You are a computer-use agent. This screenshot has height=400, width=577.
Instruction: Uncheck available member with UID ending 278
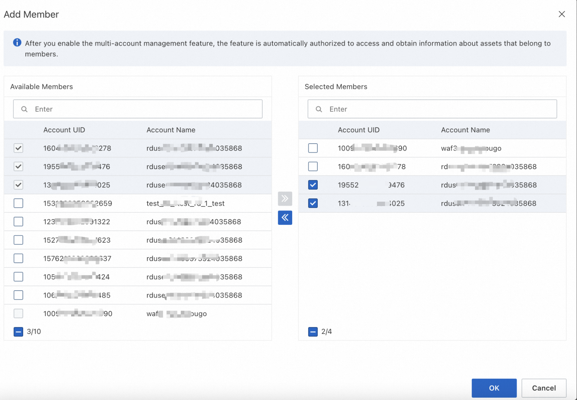[x=18, y=148]
